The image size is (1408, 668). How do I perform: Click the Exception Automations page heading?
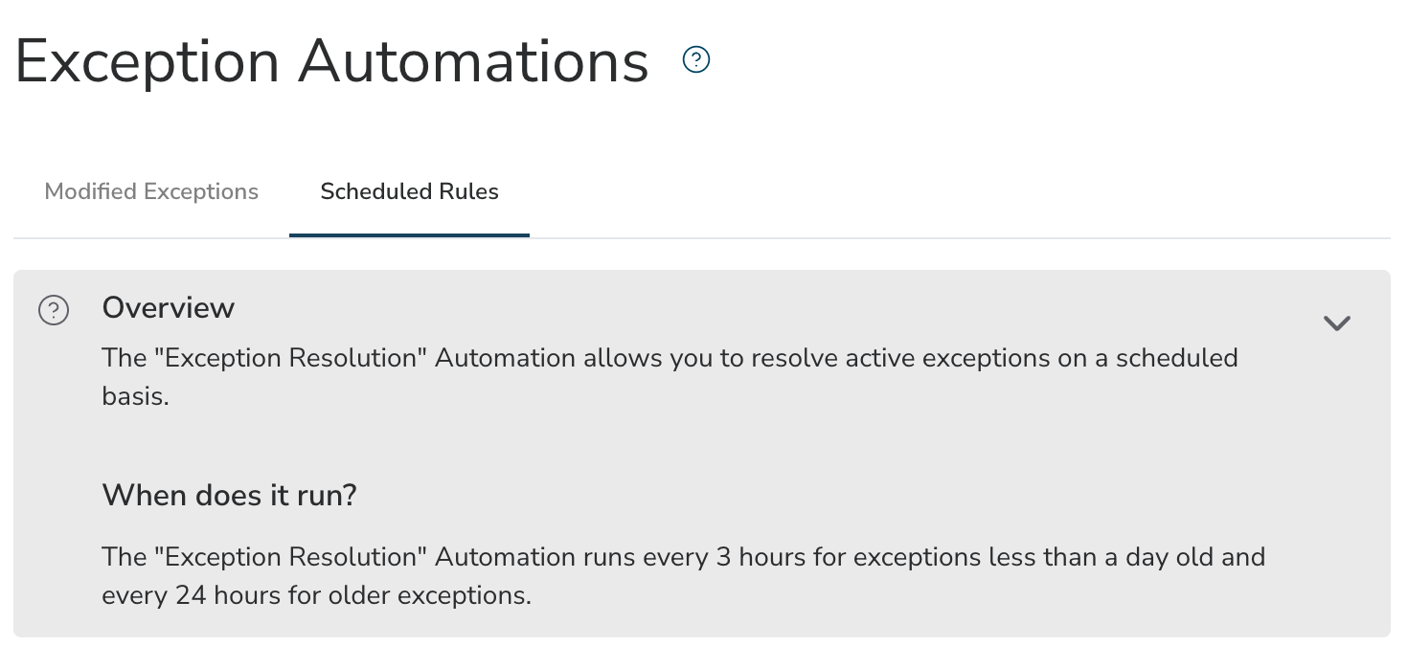331,62
